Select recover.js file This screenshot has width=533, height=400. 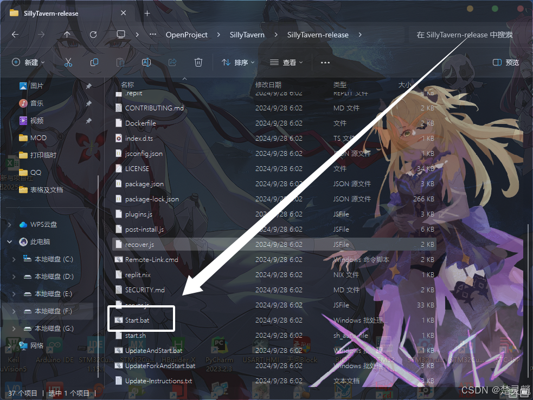pyautogui.click(x=274, y=245)
